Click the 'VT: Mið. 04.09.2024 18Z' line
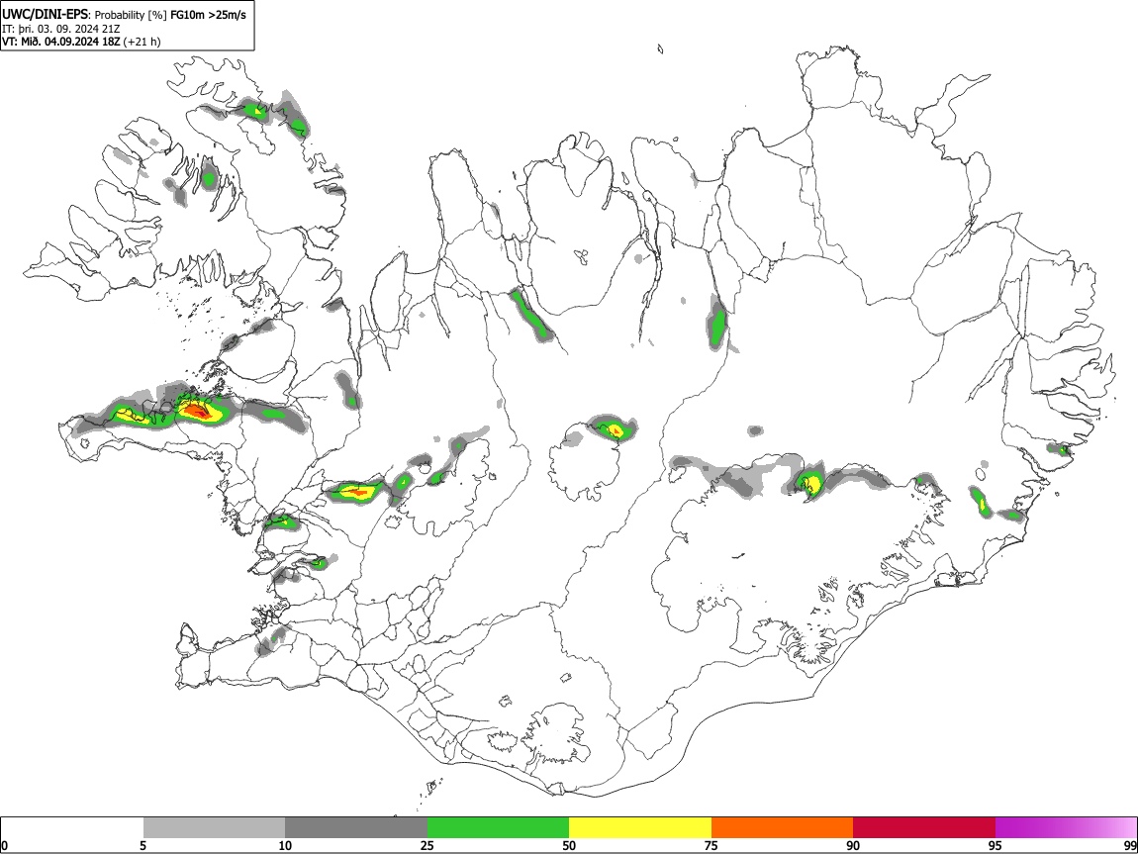 click(x=61, y=42)
